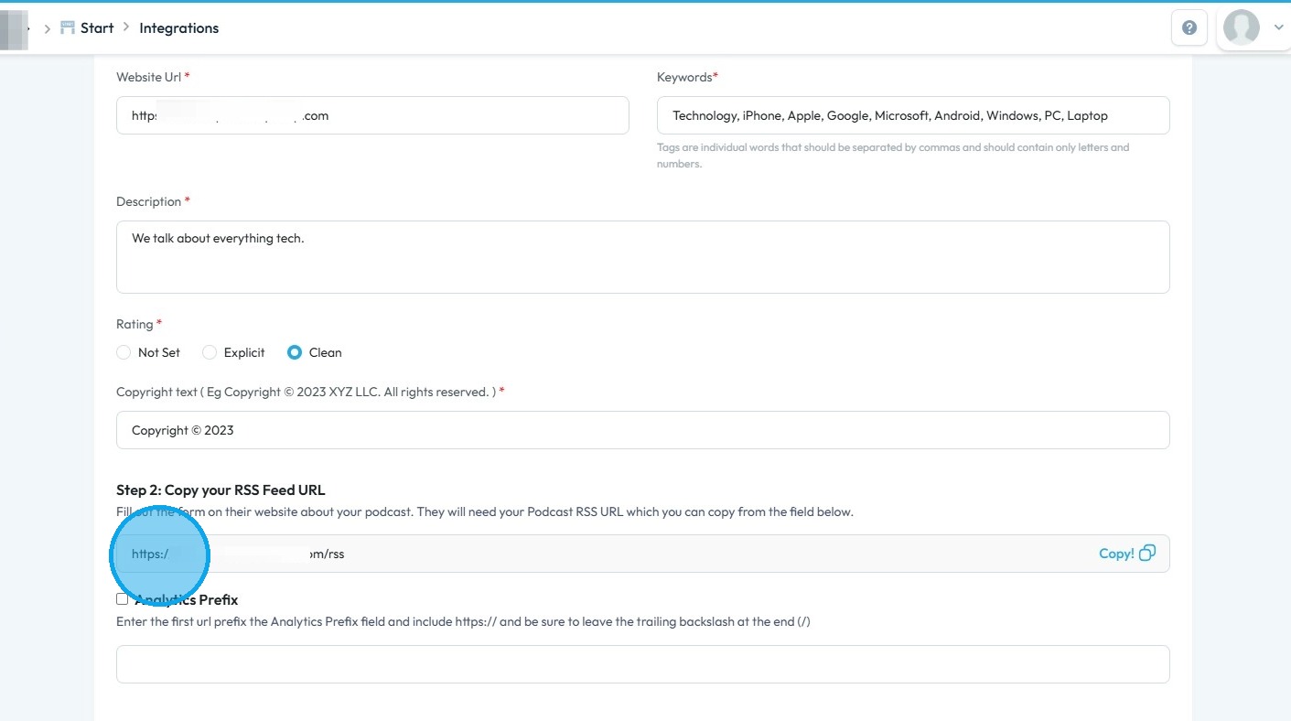Open the Integrations breadcrumb item

point(178,27)
